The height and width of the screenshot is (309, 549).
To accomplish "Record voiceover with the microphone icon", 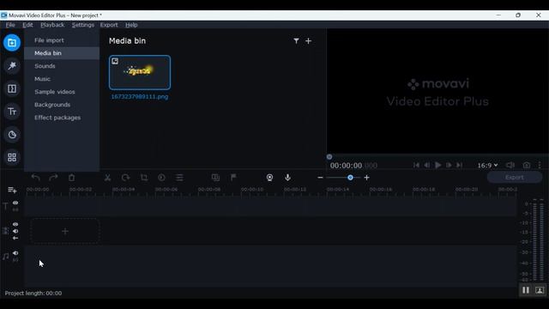I will (287, 178).
